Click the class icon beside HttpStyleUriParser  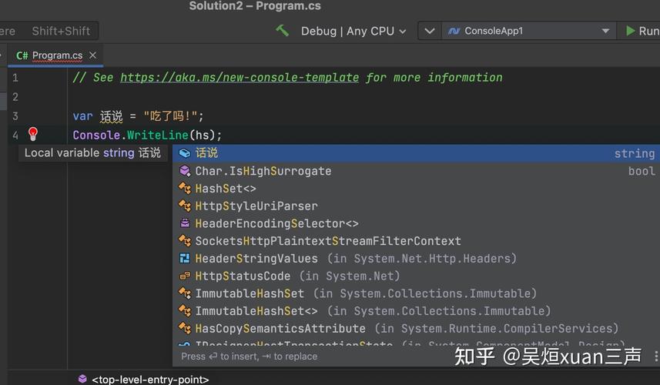(x=185, y=206)
